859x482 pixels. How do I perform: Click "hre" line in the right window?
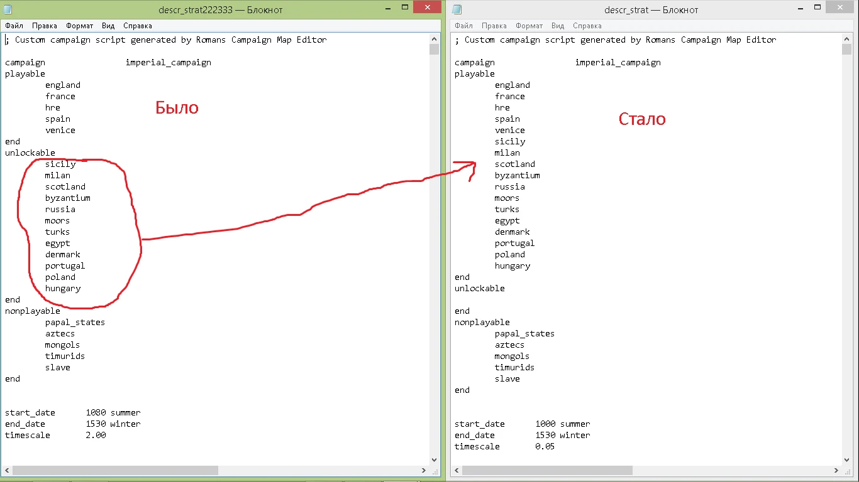point(502,107)
